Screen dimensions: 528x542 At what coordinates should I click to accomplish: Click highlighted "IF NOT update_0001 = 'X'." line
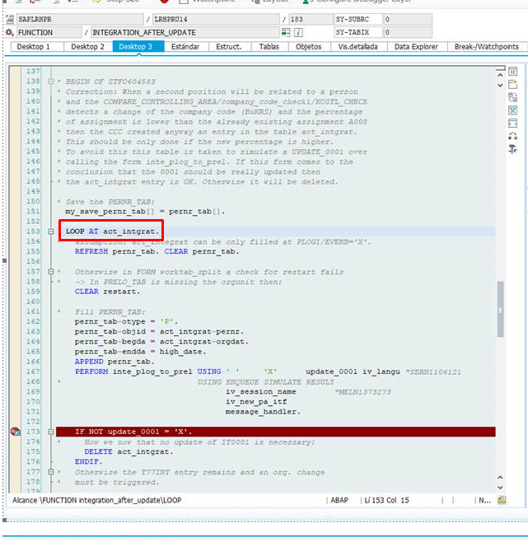coord(276,432)
